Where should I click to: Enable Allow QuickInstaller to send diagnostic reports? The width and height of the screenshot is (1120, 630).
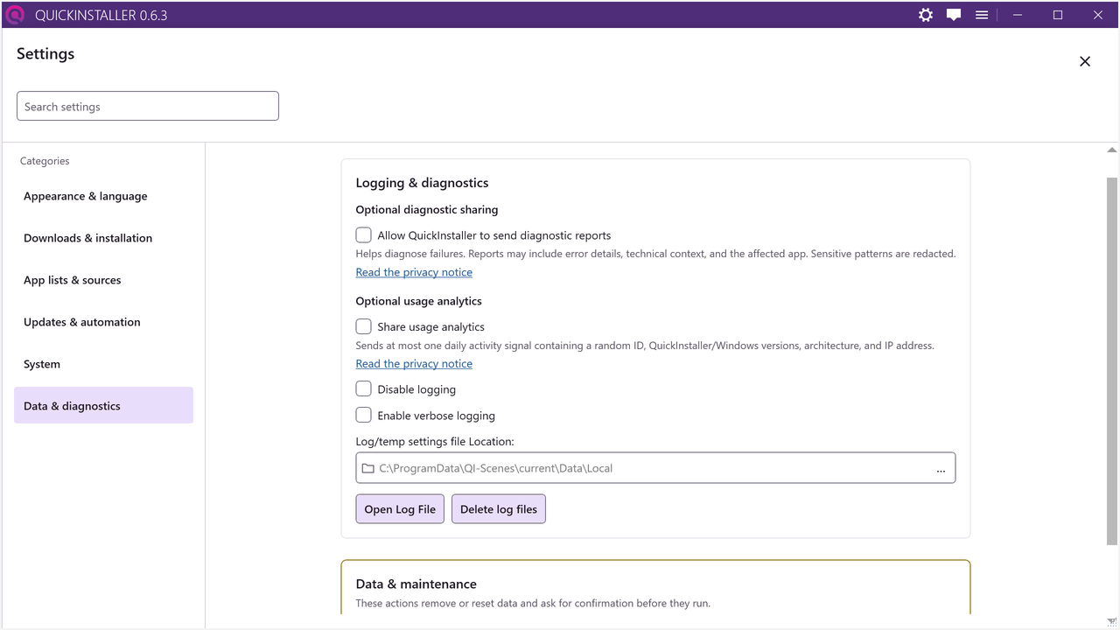[x=364, y=234]
